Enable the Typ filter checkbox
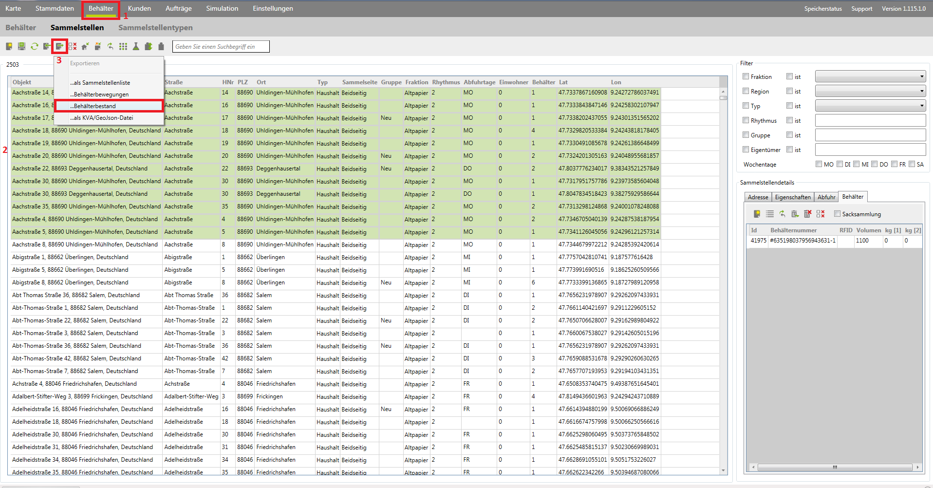Screen dimensions: 933x488 click(746, 106)
